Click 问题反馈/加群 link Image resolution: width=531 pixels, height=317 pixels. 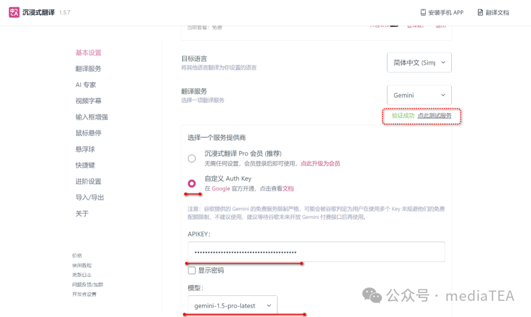[88, 285]
